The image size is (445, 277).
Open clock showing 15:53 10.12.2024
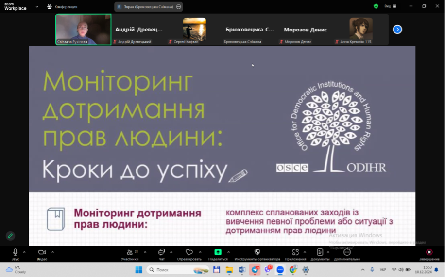click(423, 270)
